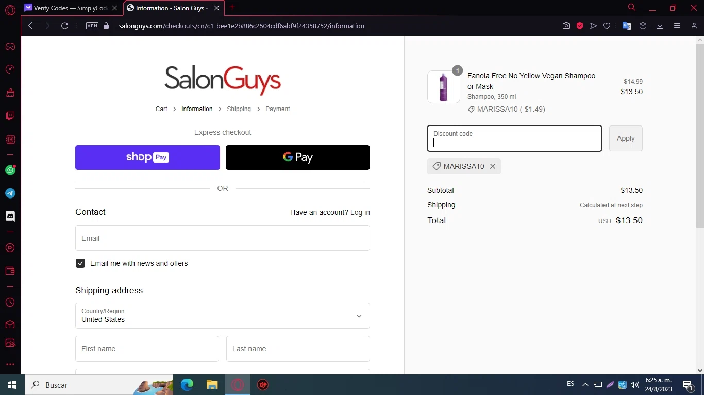The width and height of the screenshot is (704, 395).
Task: Take a snapshot with camera icon
Action: [x=566, y=26]
